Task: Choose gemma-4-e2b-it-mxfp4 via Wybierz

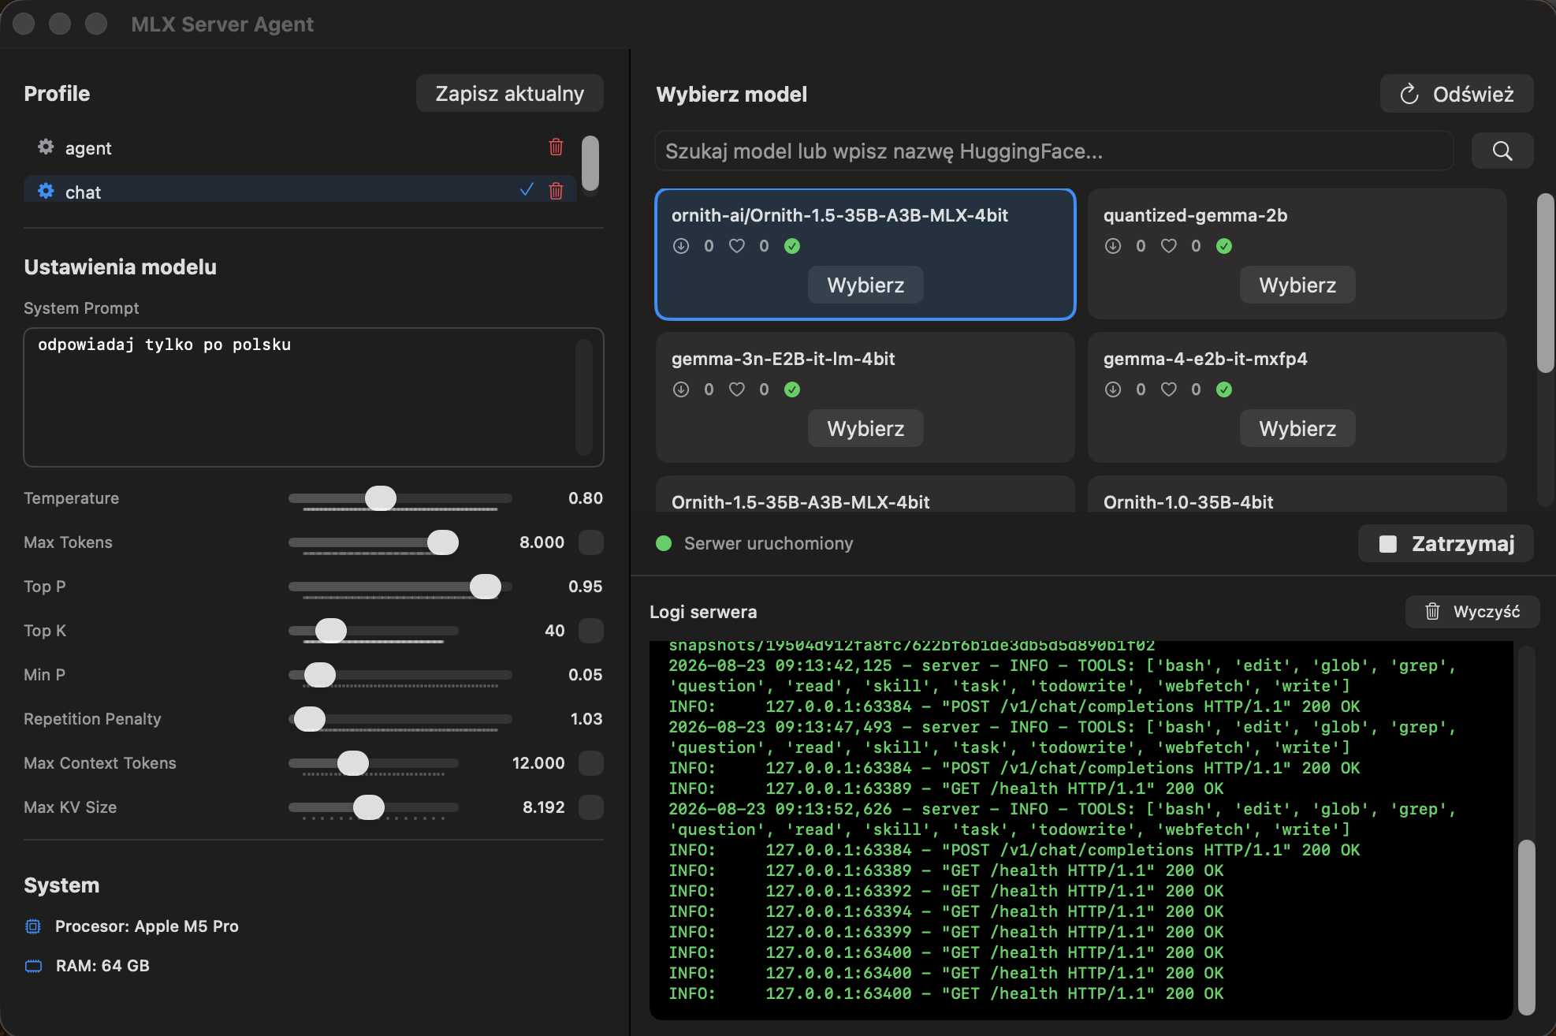Action: (x=1297, y=428)
